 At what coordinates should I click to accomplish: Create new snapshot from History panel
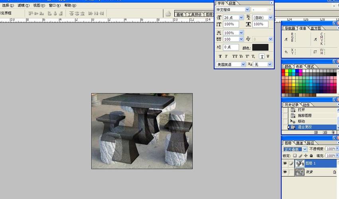tap(325, 132)
